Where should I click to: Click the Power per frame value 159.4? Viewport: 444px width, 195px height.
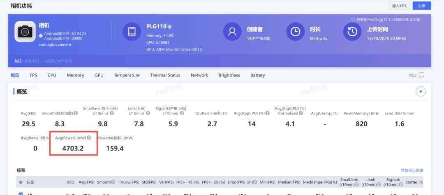click(x=115, y=148)
